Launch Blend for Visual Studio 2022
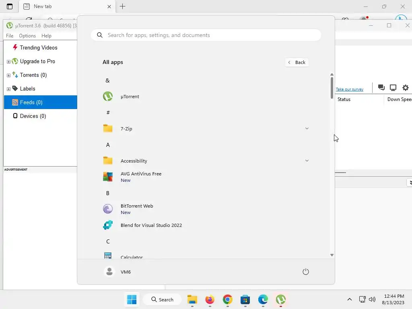The image size is (412, 309). point(206,225)
